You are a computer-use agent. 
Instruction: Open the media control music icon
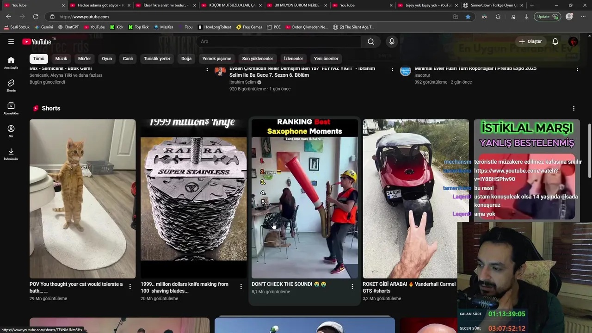coord(513,17)
